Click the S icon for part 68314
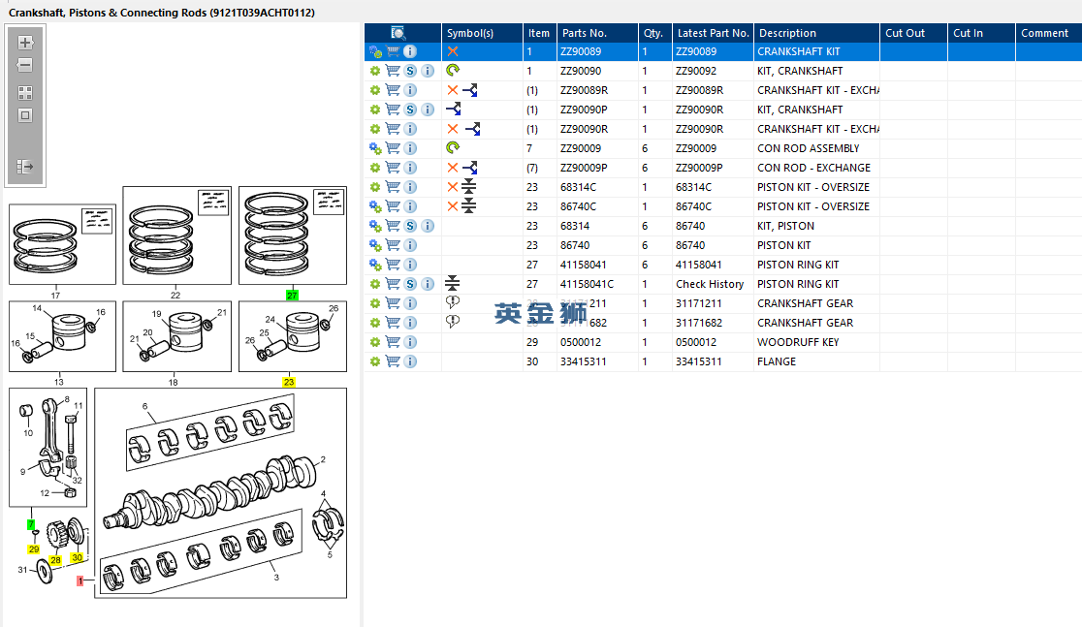This screenshot has width=1082, height=627. [410, 226]
